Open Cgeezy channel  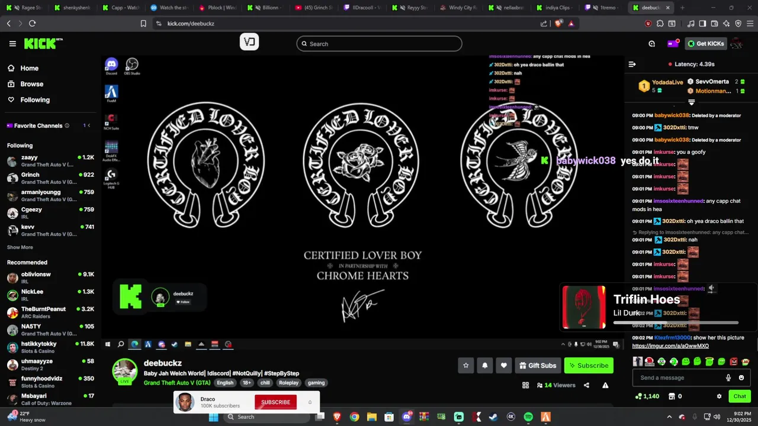tap(50, 213)
